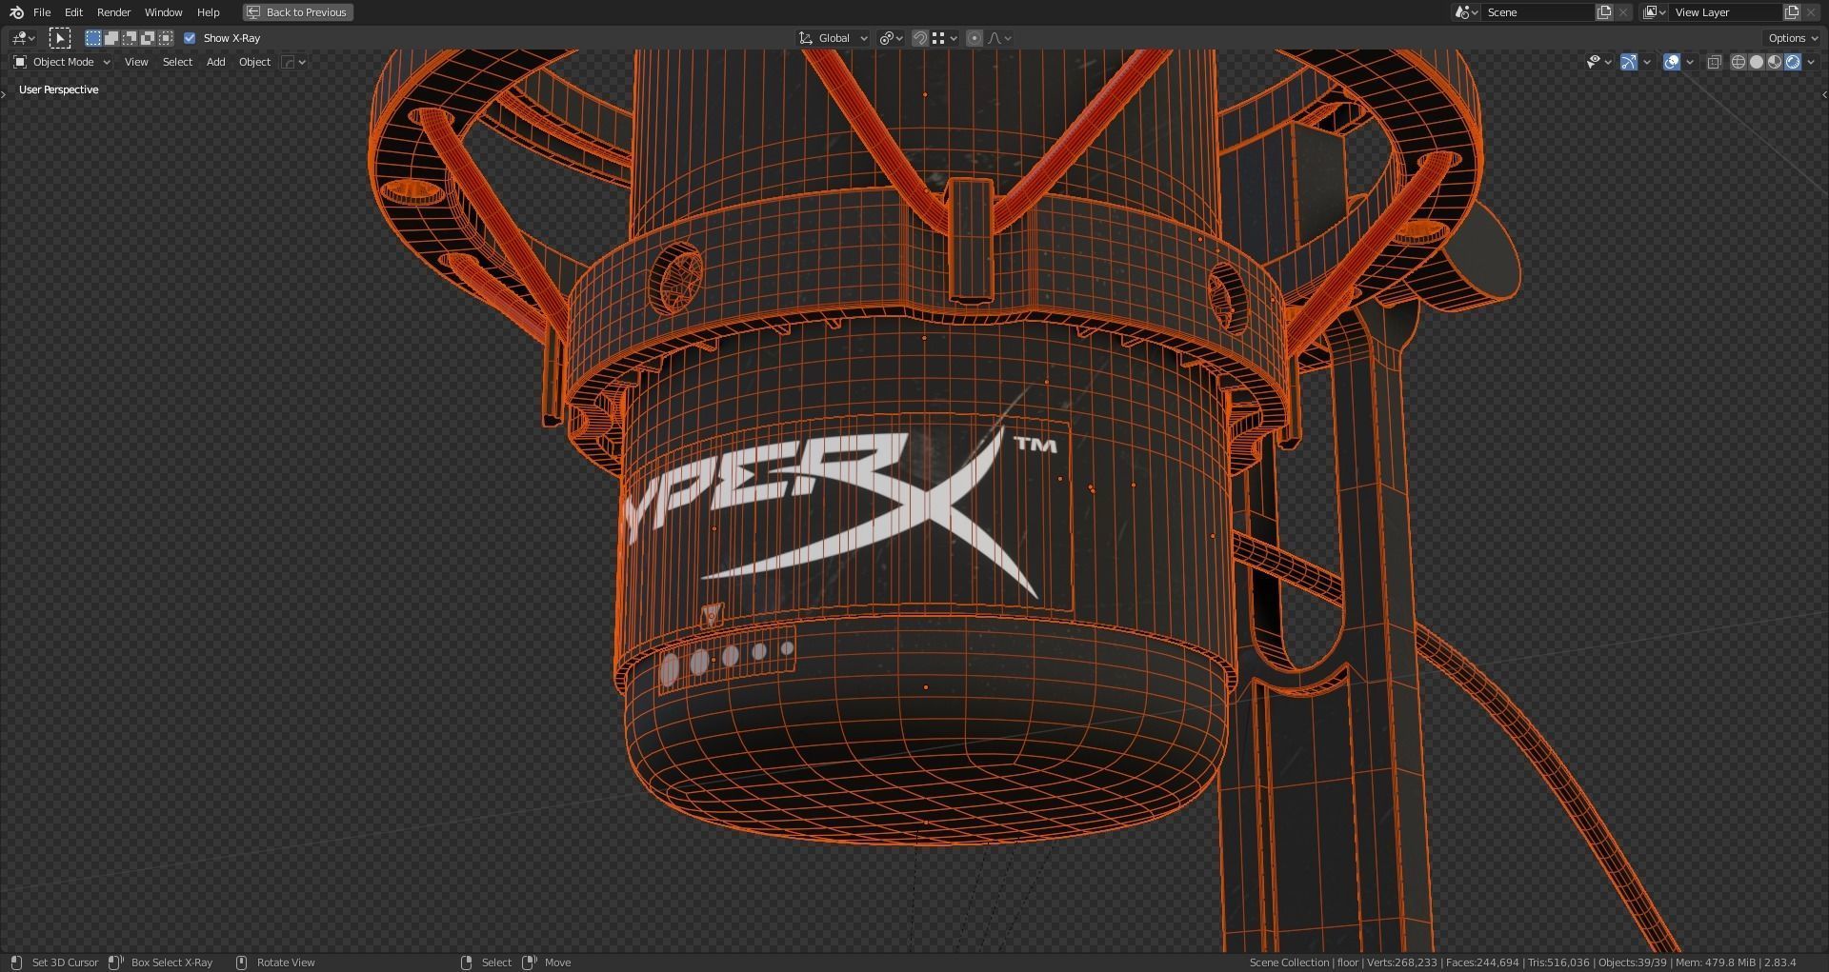
Task: Expand the overlays settings dropdown arrow
Action: click(1690, 62)
